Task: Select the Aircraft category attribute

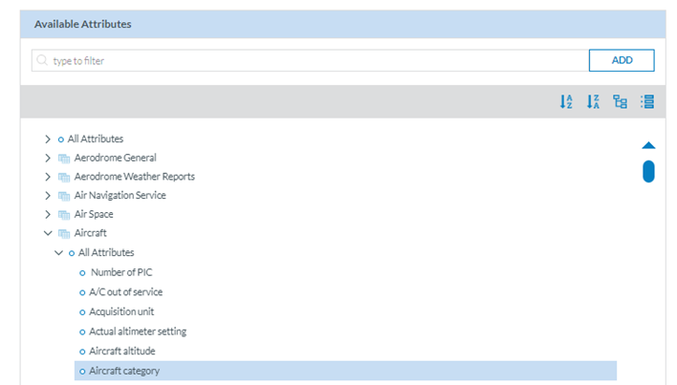Action: coord(125,371)
